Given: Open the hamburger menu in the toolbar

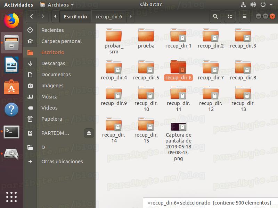Looking at the screenshot, I should [245, 16].
